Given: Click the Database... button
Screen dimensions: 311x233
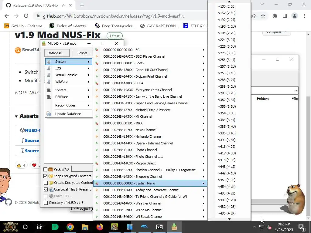Looking at the screenshot, I should coord(57,53).
